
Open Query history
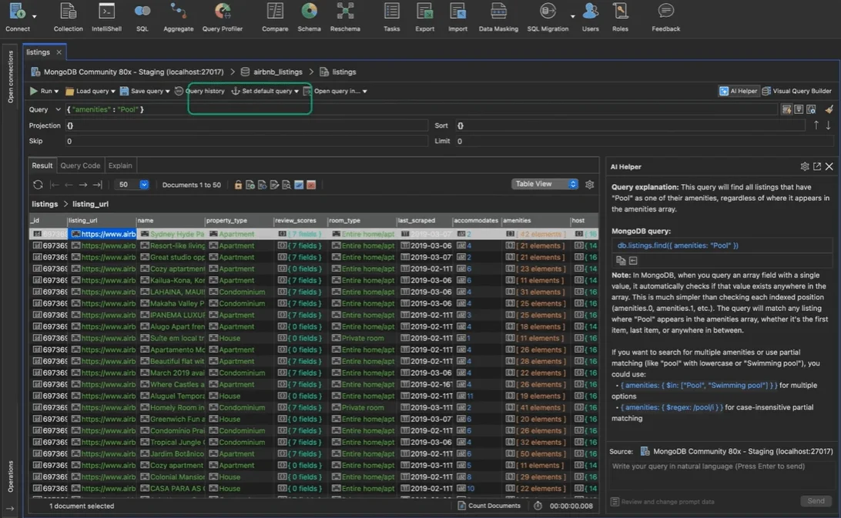point(199,91)
